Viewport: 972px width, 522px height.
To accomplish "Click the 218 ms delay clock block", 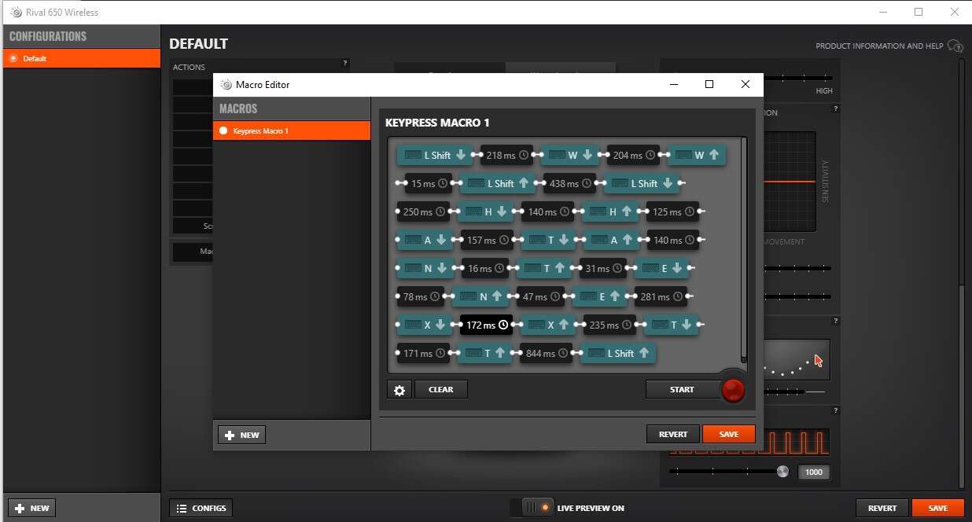I will pos(506,156).
